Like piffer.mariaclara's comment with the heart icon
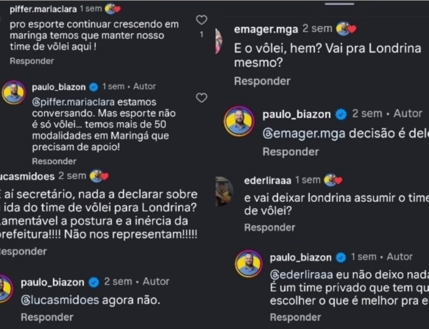 click(202, 19)
